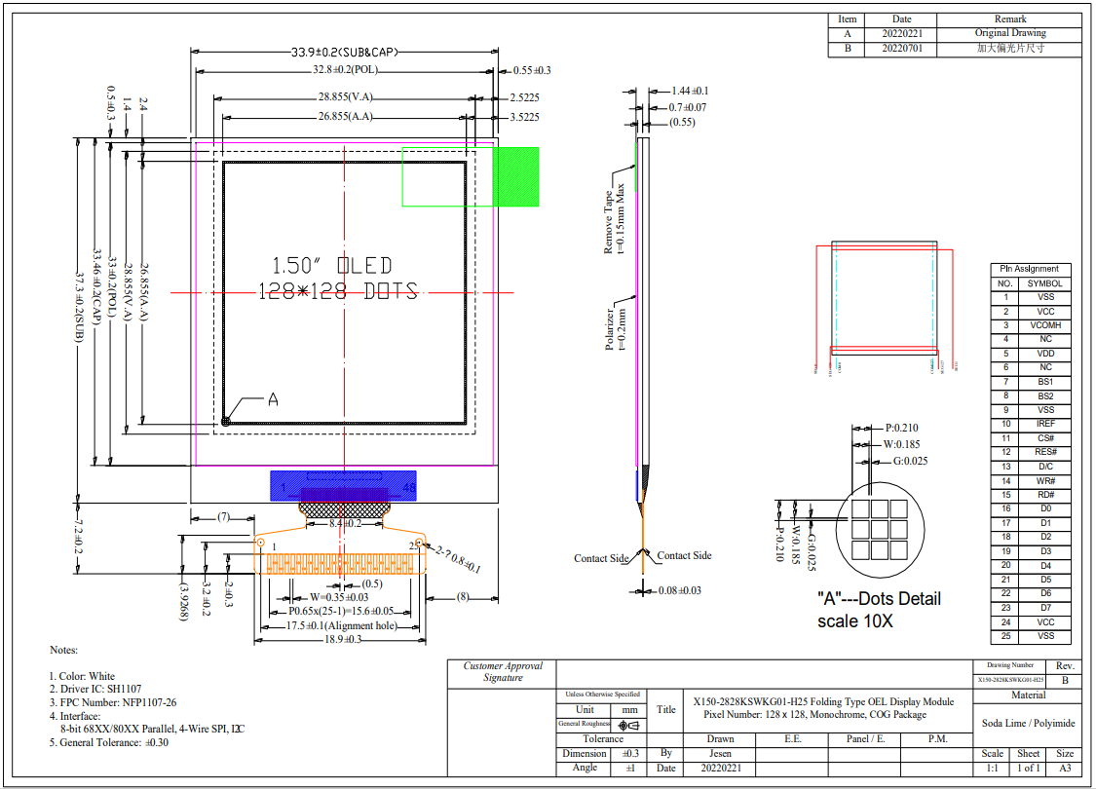Click the small detail circle marked A
Screen dimensions: 1096x789
pyautogui.click(x=226, y=421)
